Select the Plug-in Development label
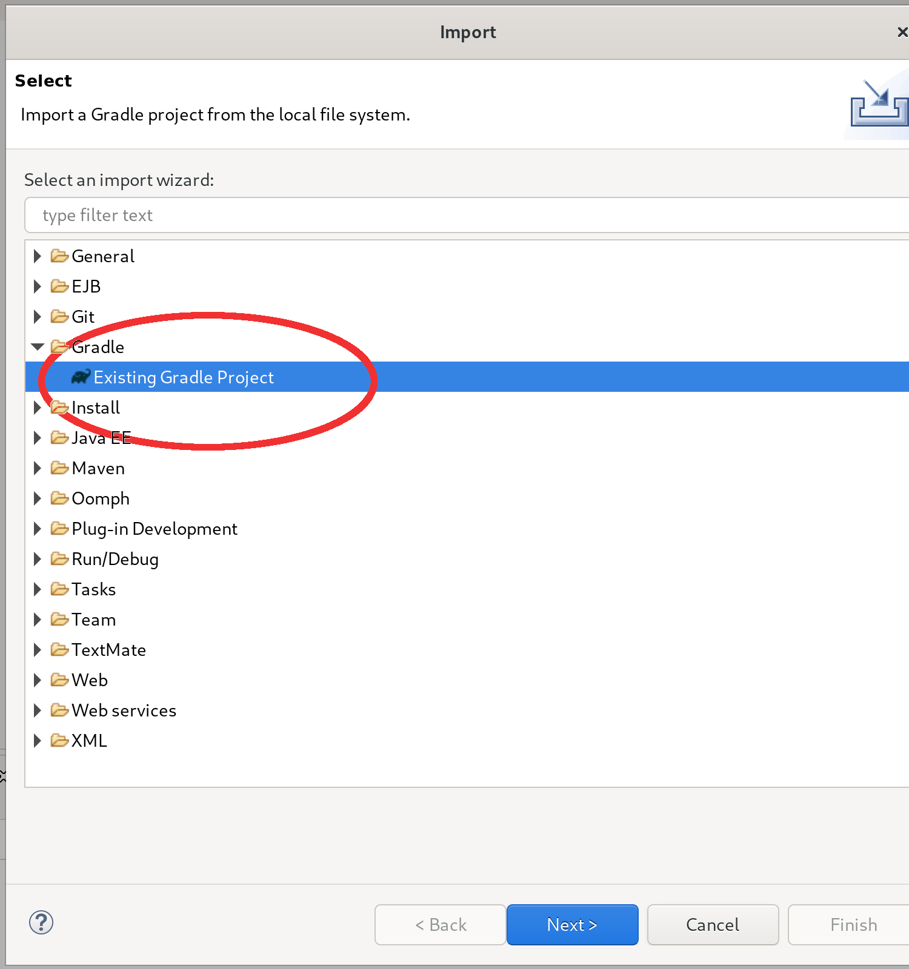The image size is (909, 969). [x=155, y=529]
